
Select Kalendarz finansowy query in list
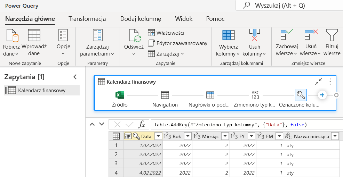click(x=42, y=91)
